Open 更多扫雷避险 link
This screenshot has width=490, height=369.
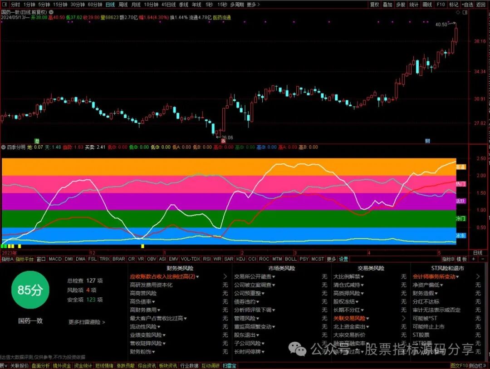coord(87,322)
